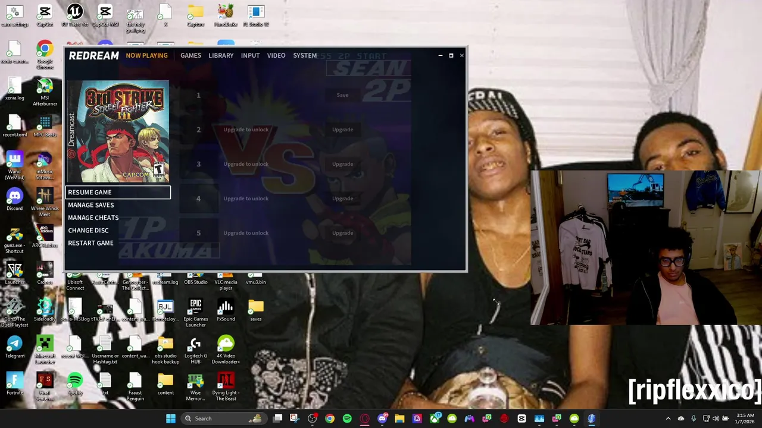Open the Video tab
The width and height of the screenshot is (762, 428).
(276, 55)
